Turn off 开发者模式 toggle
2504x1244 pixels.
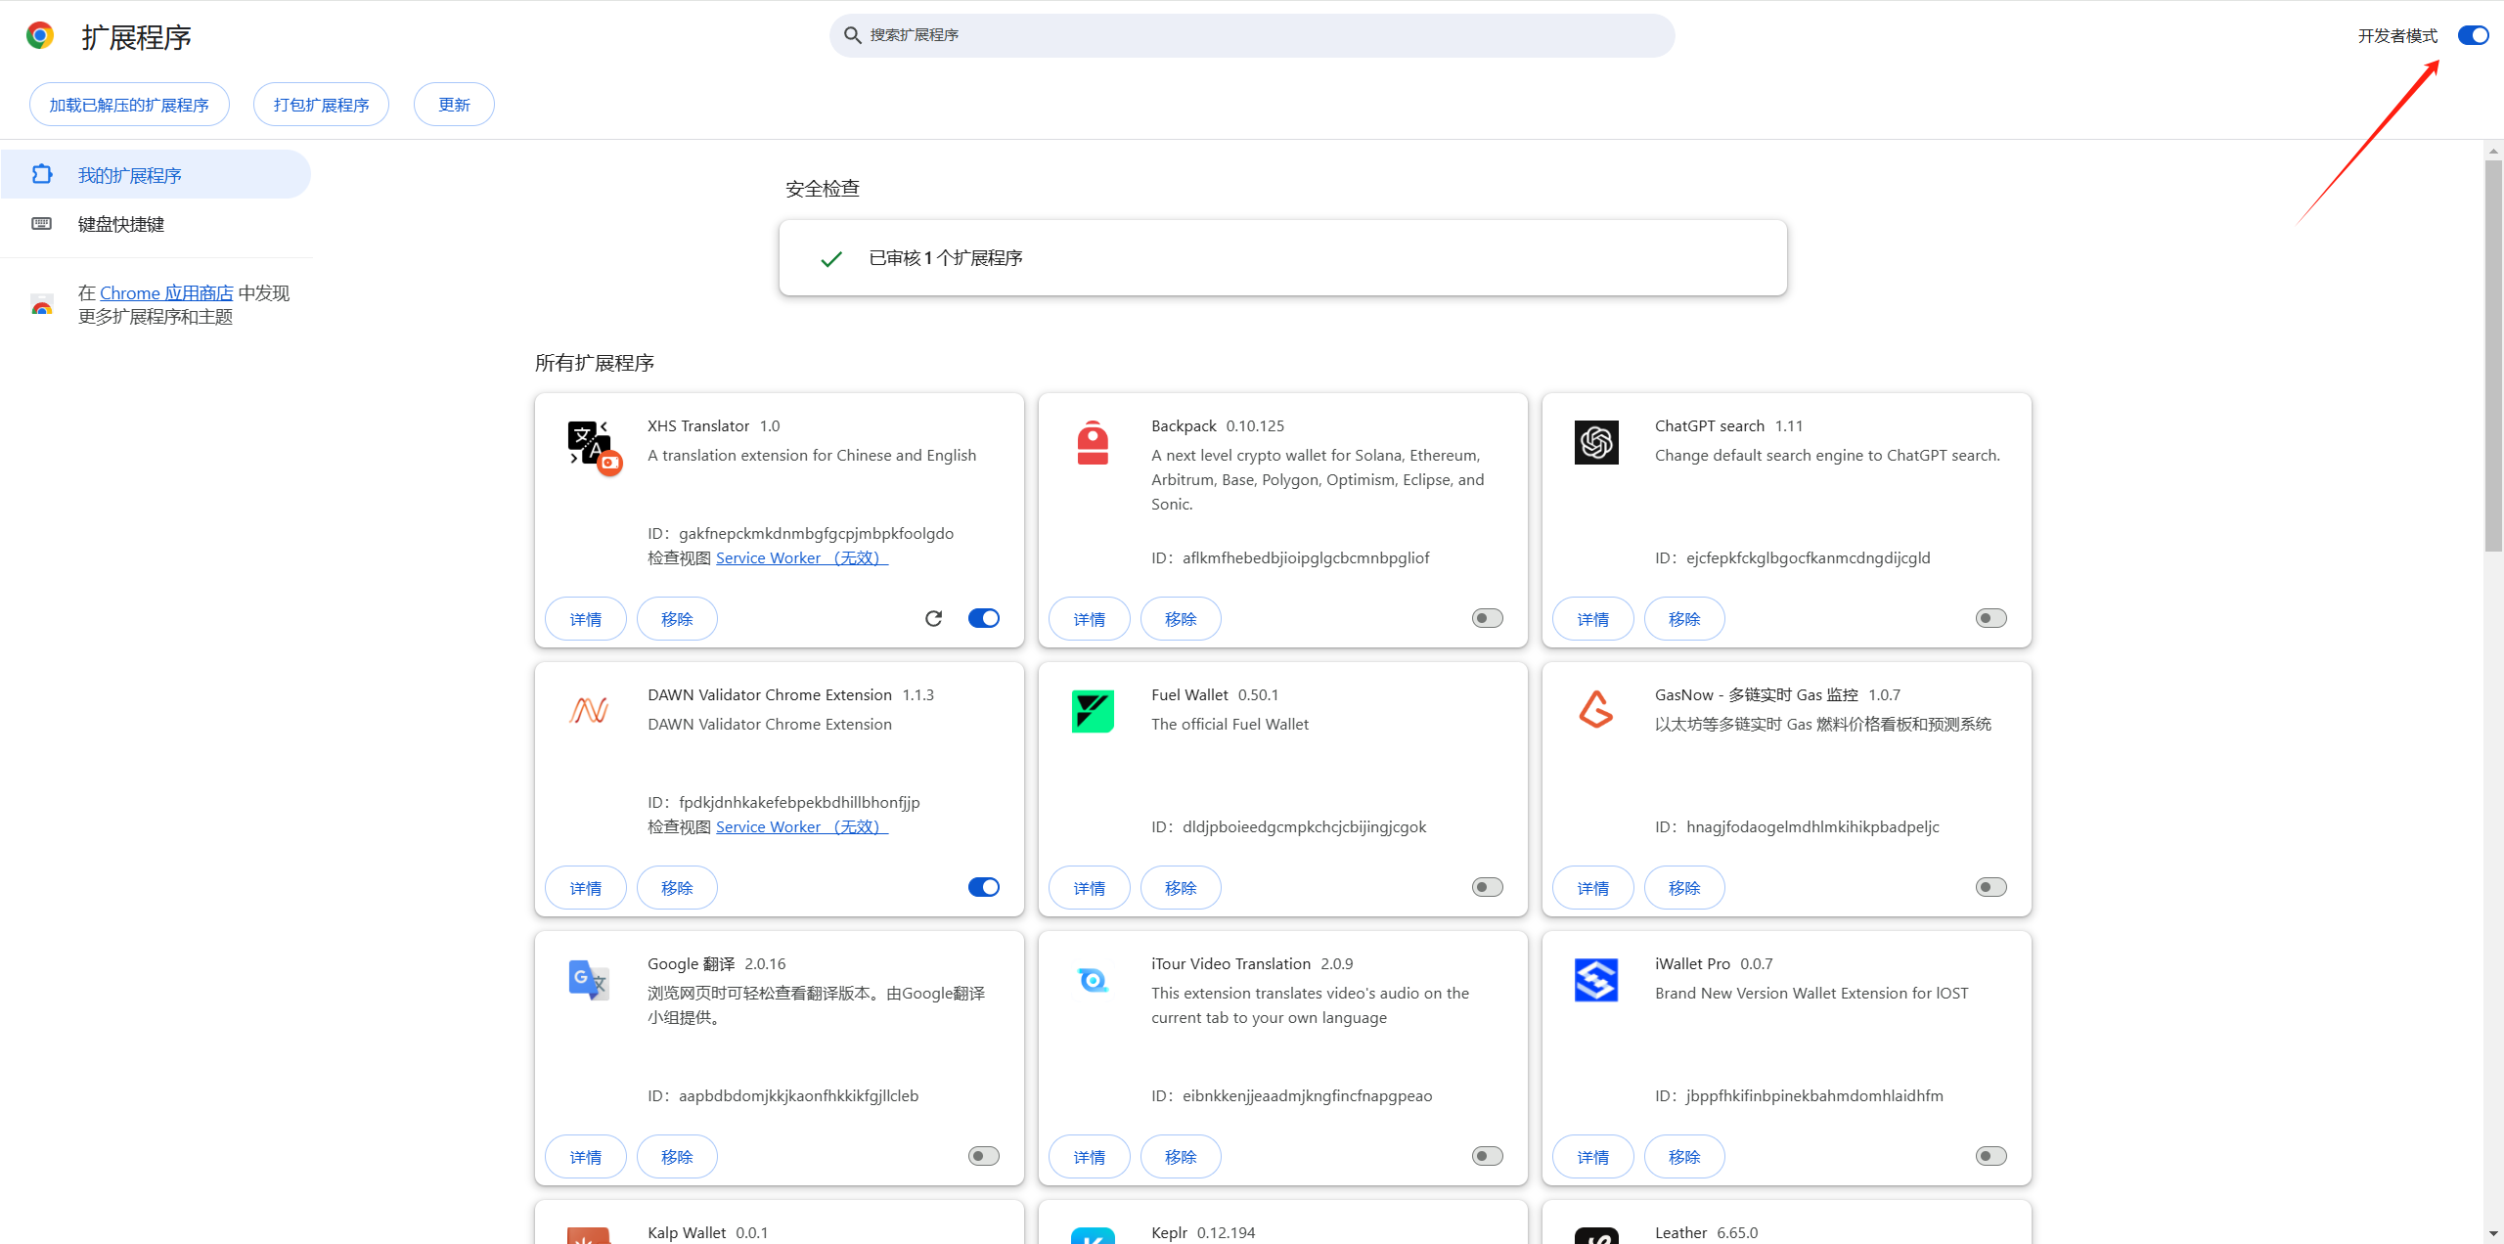(x=2473, y=36)
